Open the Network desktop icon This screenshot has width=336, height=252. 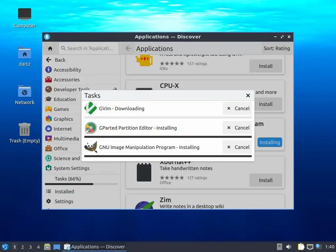25,95
